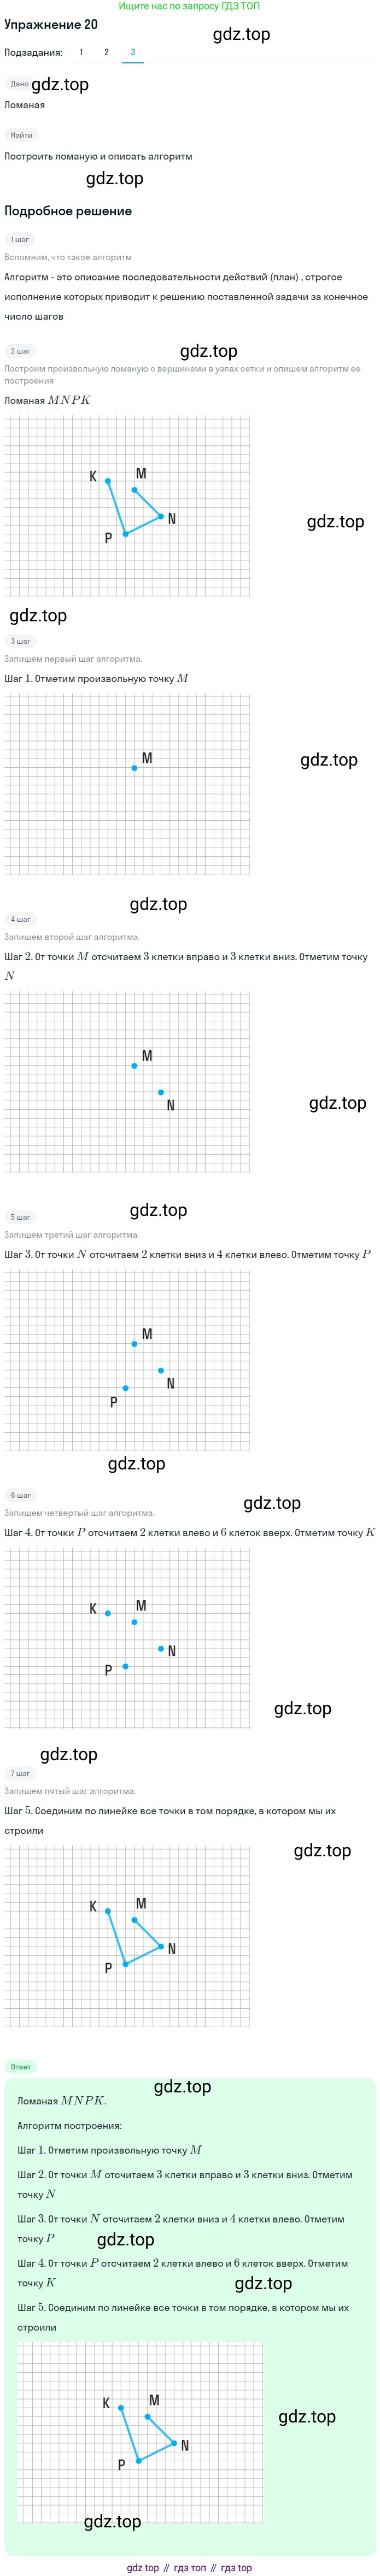380x2576 pixels.
Task: Click the "6 шаг" step badge
Action: (x=20, y=1495)
